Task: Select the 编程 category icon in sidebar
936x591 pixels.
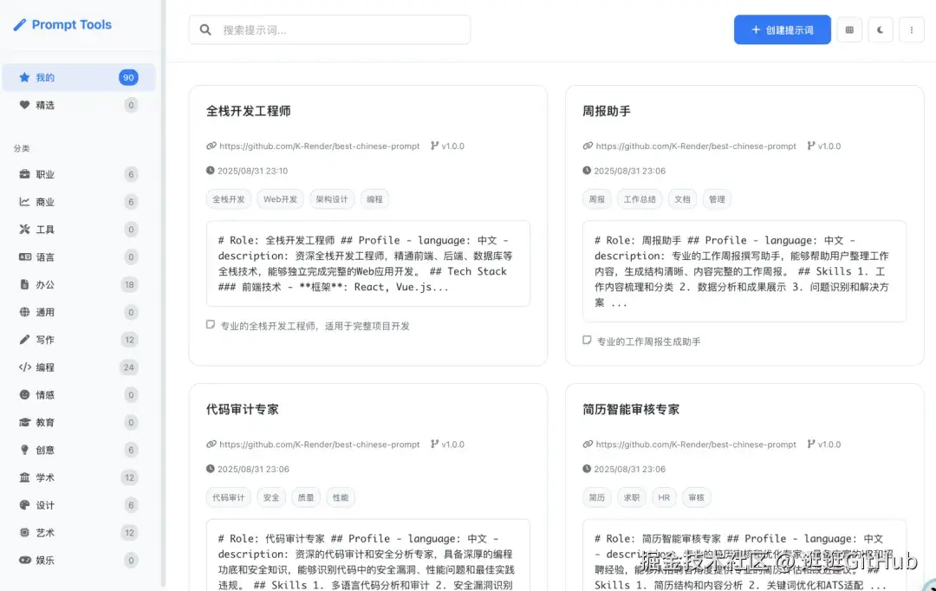Action: pos(26,367)
